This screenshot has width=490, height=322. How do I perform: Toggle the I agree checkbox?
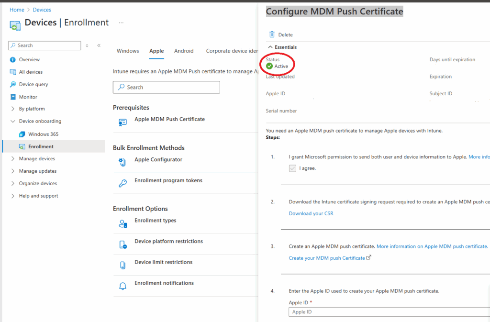click(292, 168)
